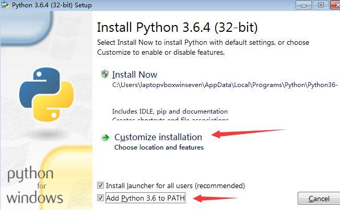Minimize the Python Setup window
This screenshot has width=340, height=210.
(x=304, y=5)
